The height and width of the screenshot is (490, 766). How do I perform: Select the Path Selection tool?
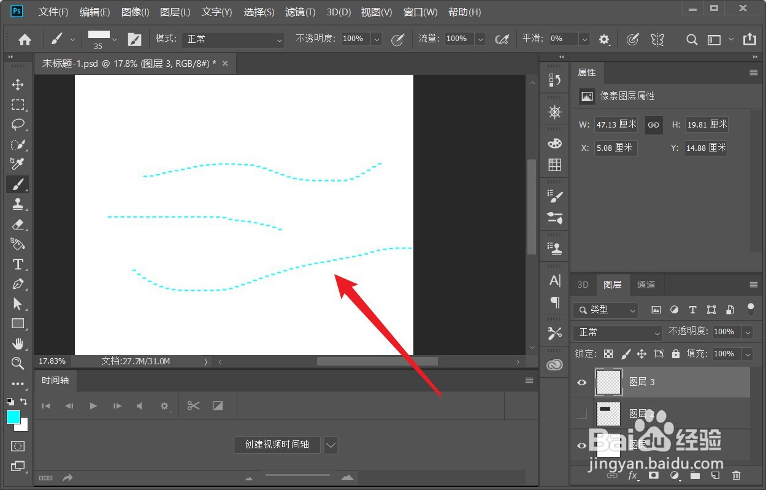18,304
